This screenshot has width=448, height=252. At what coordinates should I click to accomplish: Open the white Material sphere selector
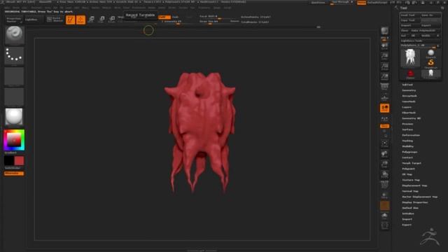coord(14,117)
